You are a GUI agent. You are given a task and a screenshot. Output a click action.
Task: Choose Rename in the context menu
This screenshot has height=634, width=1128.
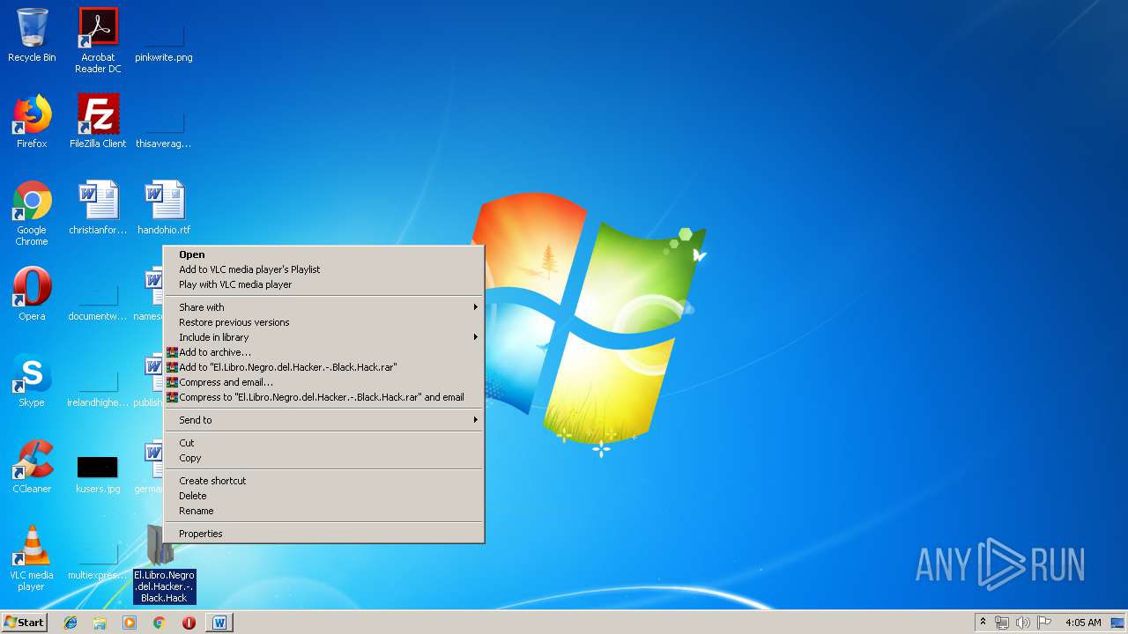point(323,511)
